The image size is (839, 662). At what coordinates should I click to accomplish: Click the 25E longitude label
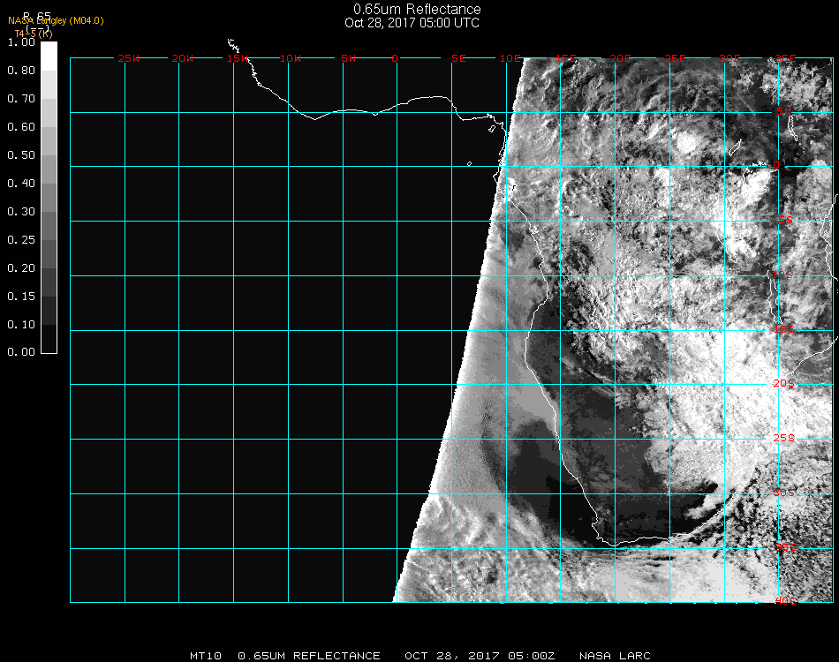675,58
